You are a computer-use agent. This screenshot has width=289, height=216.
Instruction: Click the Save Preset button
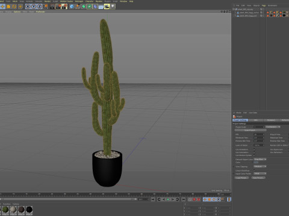pyautogui.click(x=258, y=178)
